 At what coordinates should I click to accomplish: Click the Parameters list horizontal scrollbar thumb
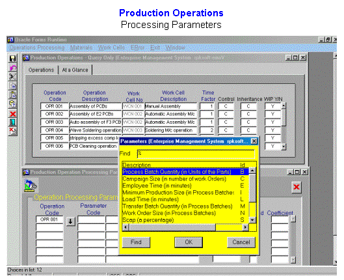point(172,227)
